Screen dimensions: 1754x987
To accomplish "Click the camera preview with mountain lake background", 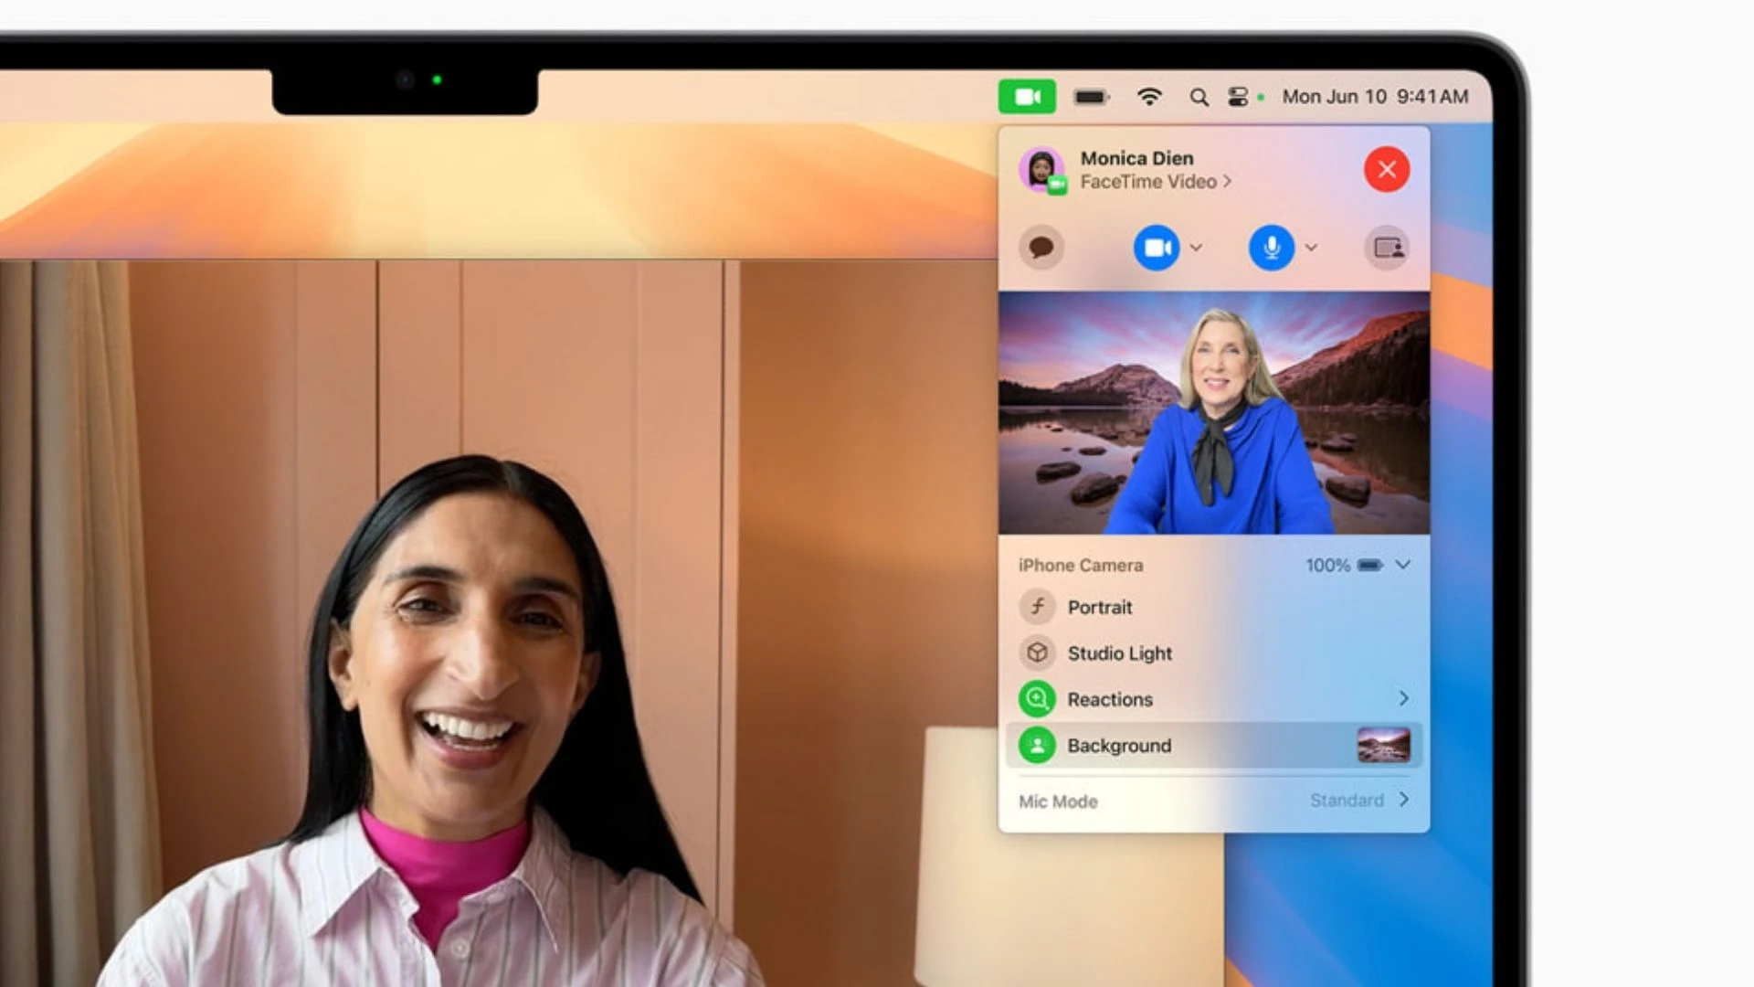I will [1214, 412].
